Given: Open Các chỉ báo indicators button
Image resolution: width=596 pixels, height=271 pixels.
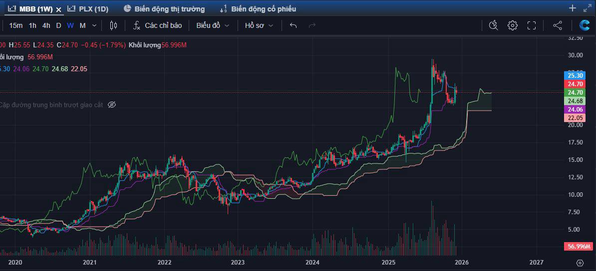Looking at the screenshot, I should (x=157, y=25).
